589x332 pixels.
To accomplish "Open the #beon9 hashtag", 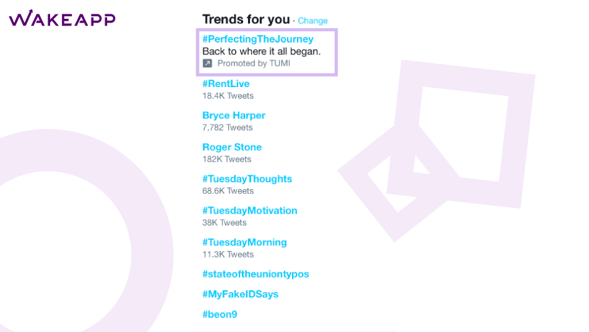I will click(220, 314).
